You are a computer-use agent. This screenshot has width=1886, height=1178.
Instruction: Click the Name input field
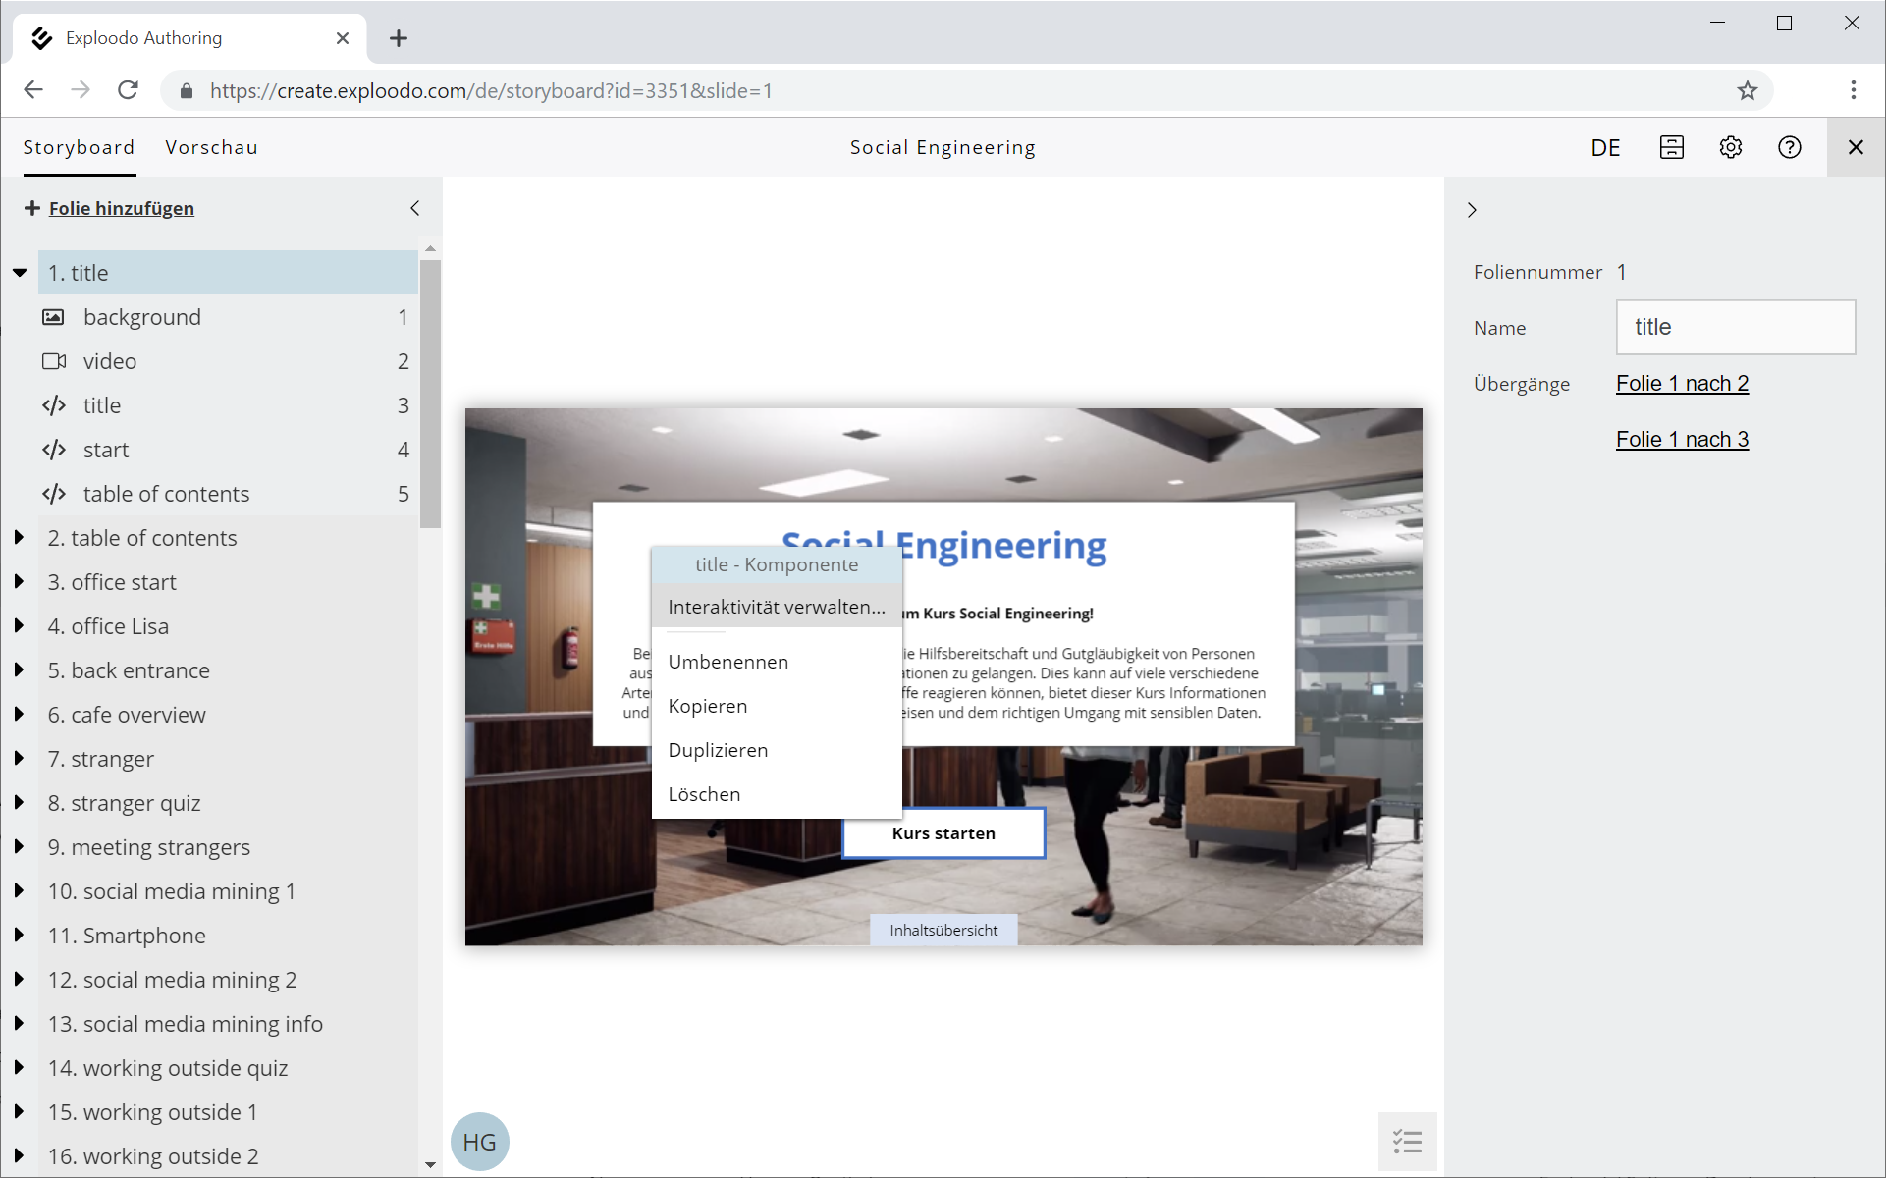pyautogui.click(x=1735, y=327)
